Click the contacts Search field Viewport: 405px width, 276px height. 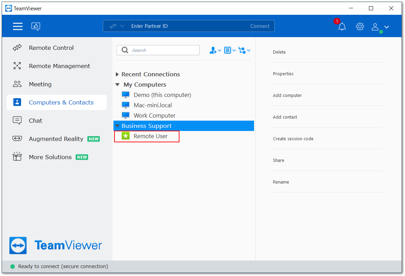coord(158,50)
